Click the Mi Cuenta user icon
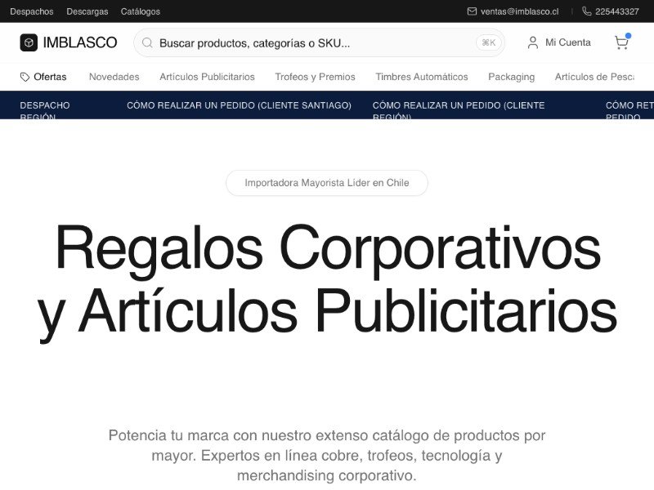Image resolution: width=654 pixels, height=490 pixels. pyautogui.click(x=533, y=42)
